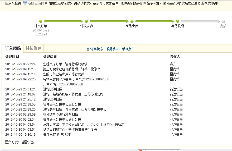Open the 订单状态，掌握手中，手机京东 link
Viewport: 232px width, 151px height.
pos(113,49)
